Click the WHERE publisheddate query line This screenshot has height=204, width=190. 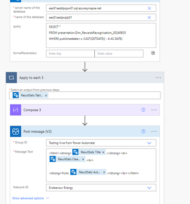(86, 39)
